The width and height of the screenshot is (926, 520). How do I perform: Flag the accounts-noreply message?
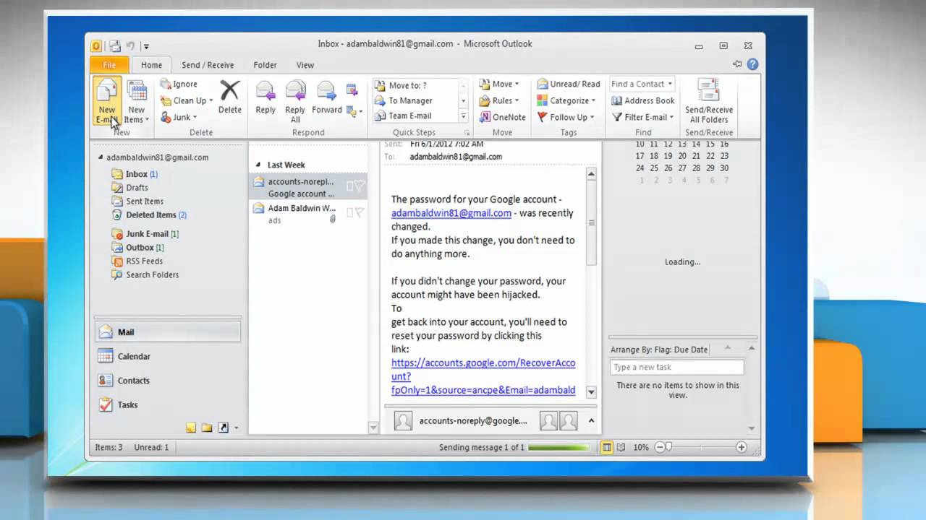pyautogui.click(x=360, y=186)
